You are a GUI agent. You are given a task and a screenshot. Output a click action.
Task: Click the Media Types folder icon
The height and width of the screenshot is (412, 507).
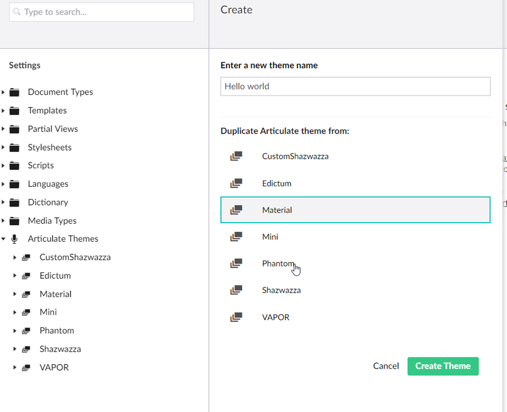point(14,221)
